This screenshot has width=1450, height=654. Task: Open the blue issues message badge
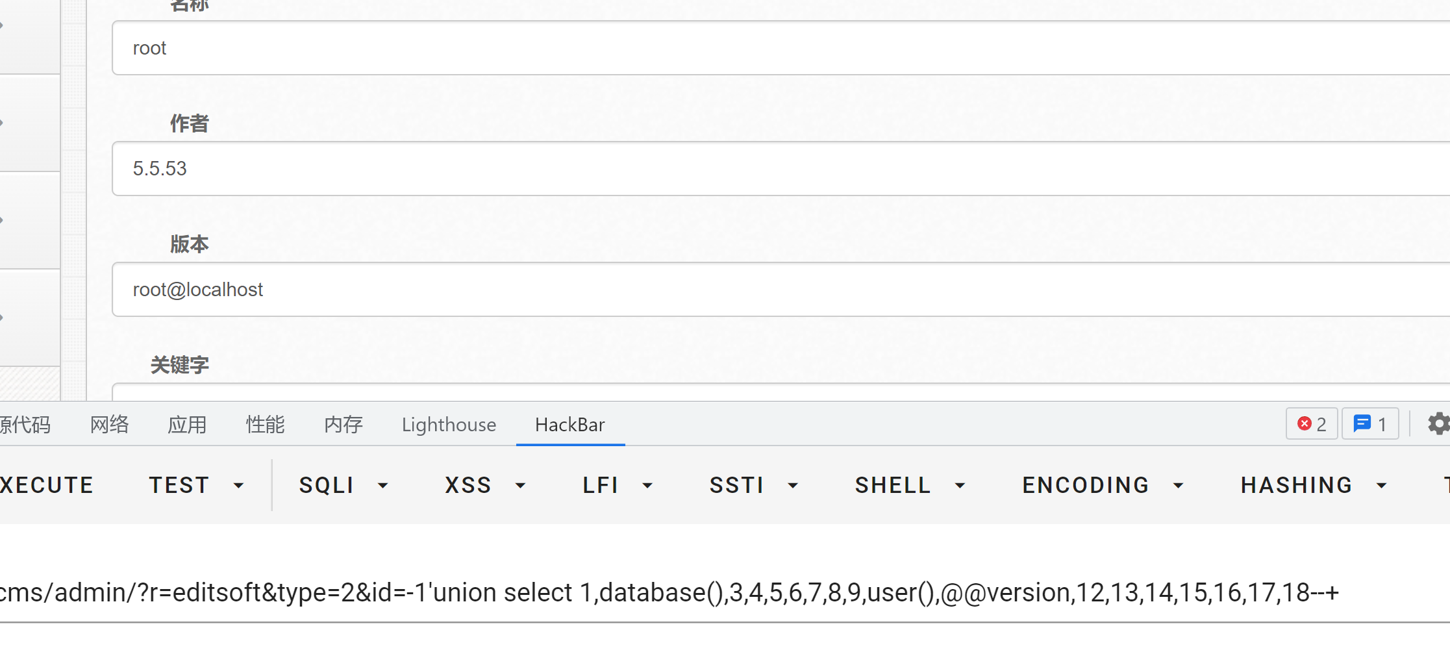(x=1370, y=424)
